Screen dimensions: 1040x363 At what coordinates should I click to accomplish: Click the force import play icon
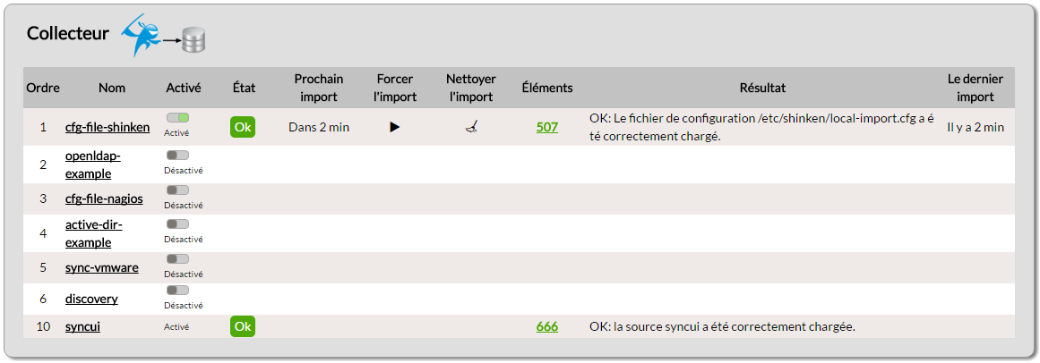click(x=394, y=127)
